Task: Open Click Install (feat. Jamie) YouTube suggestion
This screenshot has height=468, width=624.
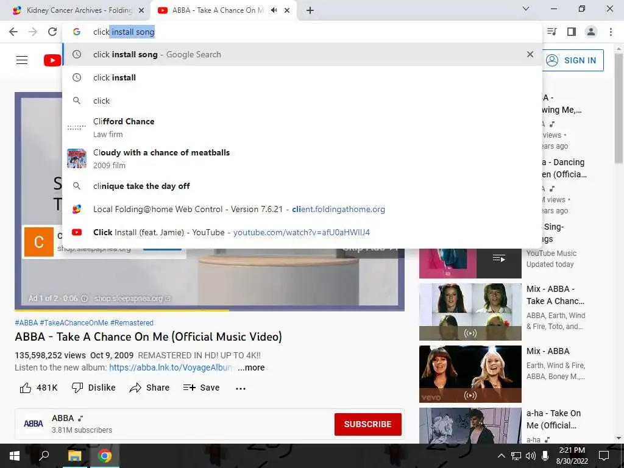Action: pyautogui.click(x=302, y=232)
